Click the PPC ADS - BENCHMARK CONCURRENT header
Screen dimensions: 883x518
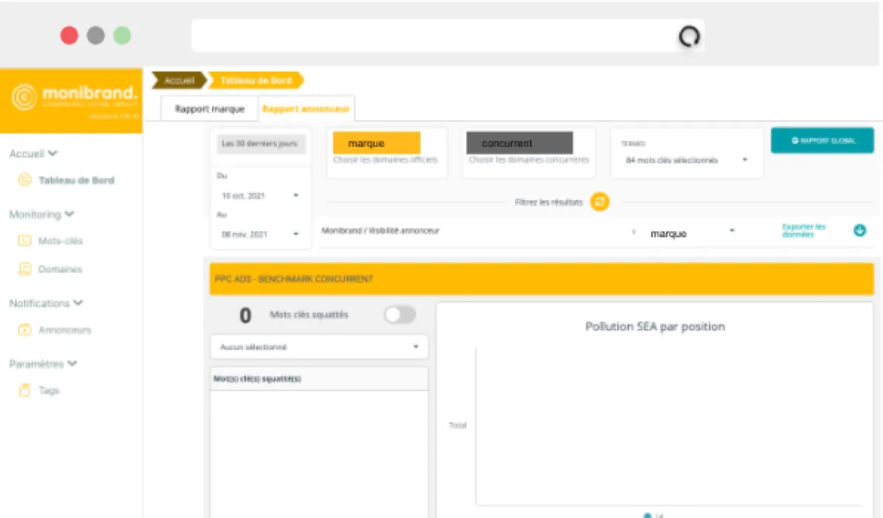click(x=542, y=279)
